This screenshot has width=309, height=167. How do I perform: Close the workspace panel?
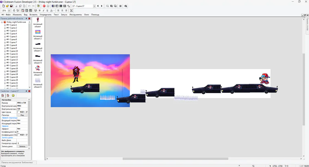pyautogui.click(x=30, y=19)
